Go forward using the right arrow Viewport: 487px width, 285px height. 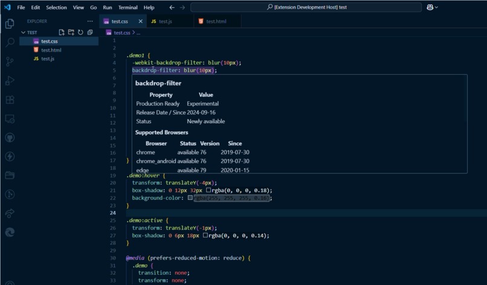pyautogui.click(x=182, y=7)
